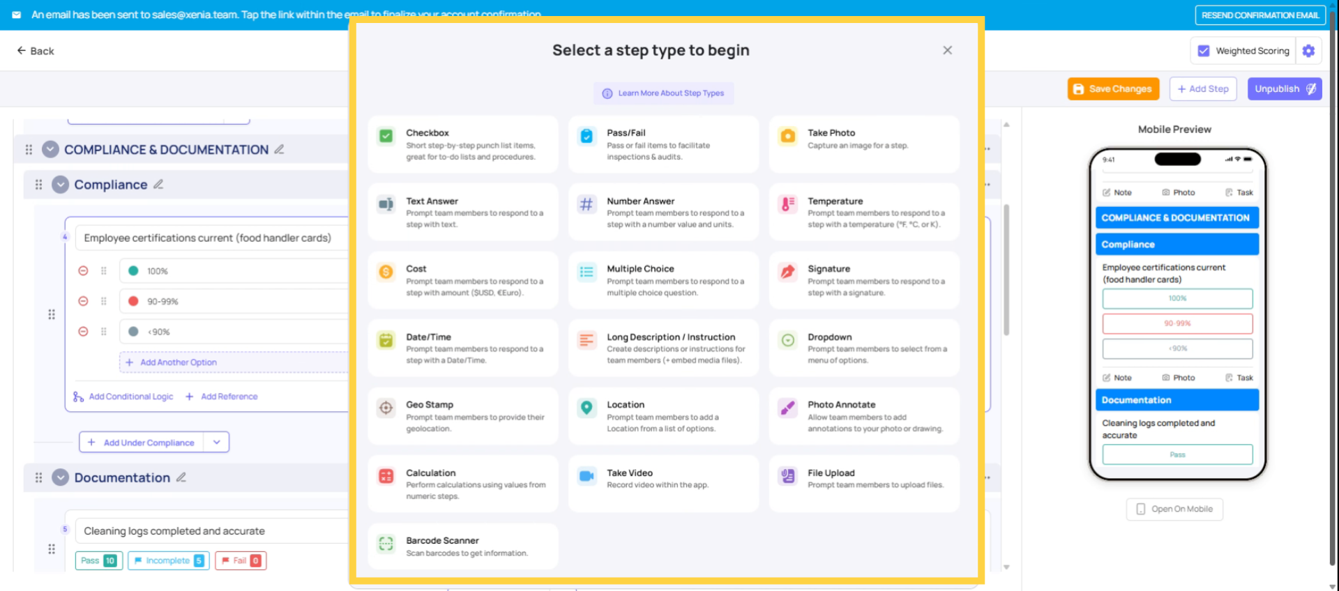This screenshot has width=1339, height=591.
Task: Select the Text Answer step type
Action: [462, 212]
